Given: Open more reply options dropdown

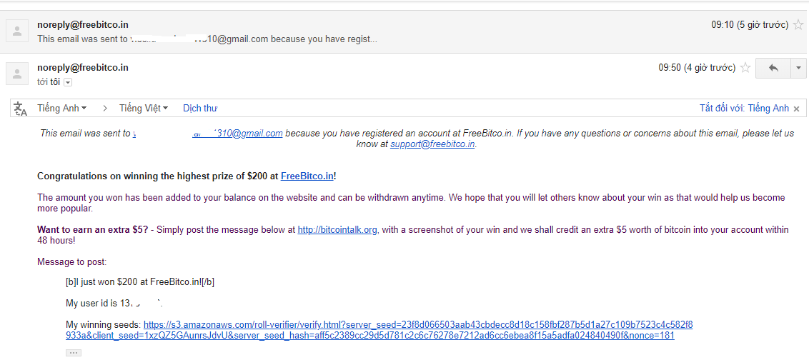Looking at the screenshot, I should click(x=798, y=68).
